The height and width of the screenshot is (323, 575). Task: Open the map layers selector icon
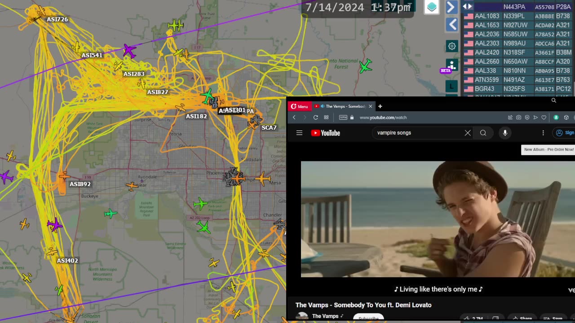coord(432,7)
